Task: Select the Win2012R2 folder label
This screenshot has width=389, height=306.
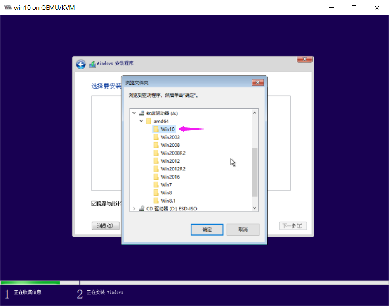Action: click(x=173, y=169)
